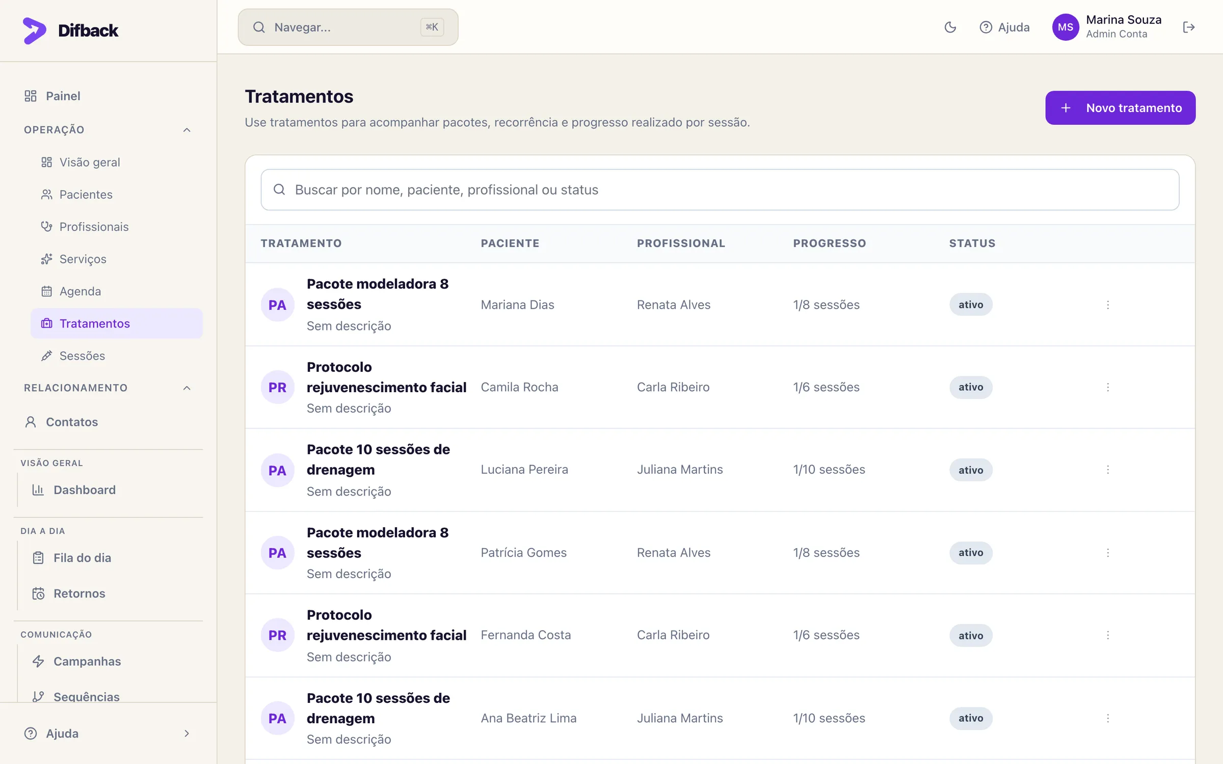The width and height of the screenshot is (1223, 764).
Task: Click the Ajuda question mark icon in sidebar
Action: point(31,733)
